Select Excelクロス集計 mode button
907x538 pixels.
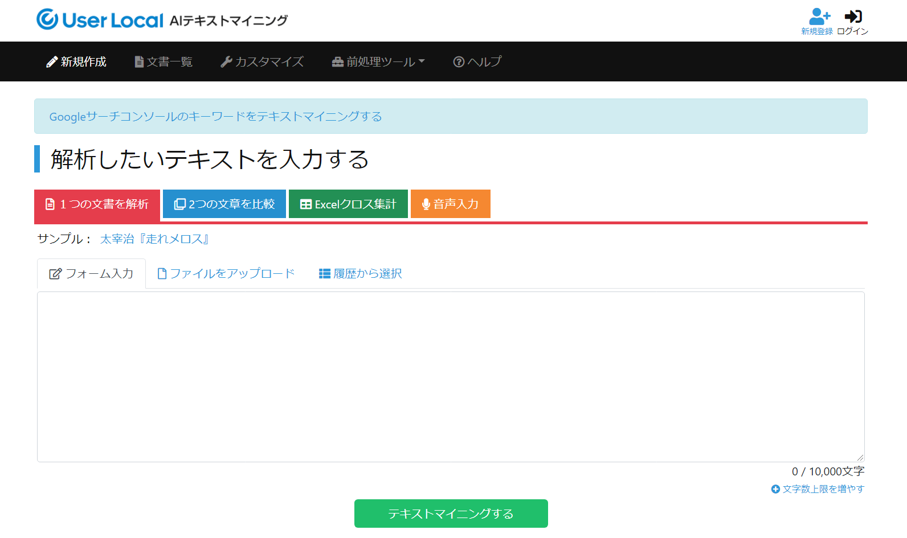tap(348, 204)
